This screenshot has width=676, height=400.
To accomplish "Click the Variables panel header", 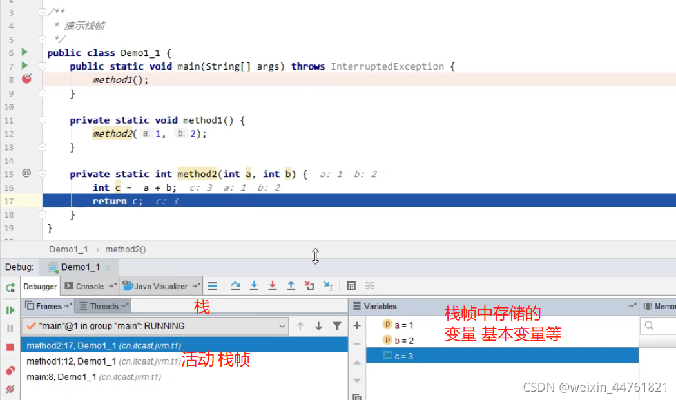I will pos(380,307).
